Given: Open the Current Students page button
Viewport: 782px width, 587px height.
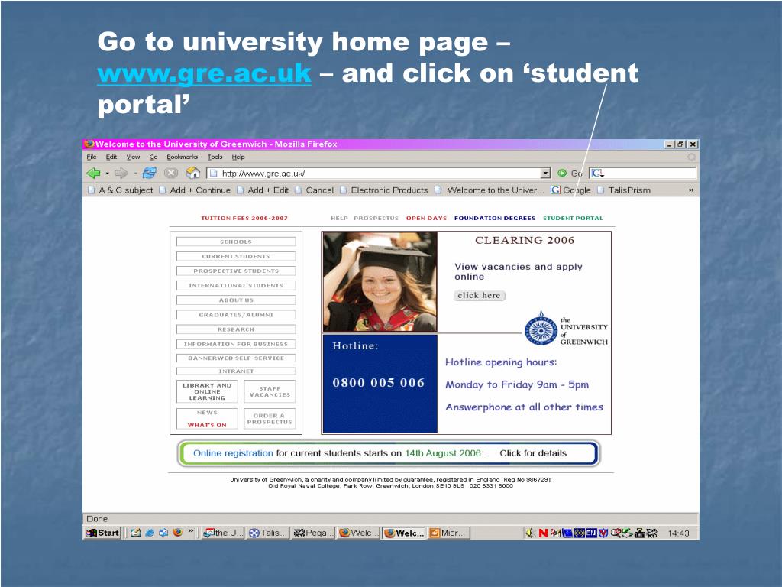Looking at the screenshot, I should pyautogui.click(x=236, y=256).
